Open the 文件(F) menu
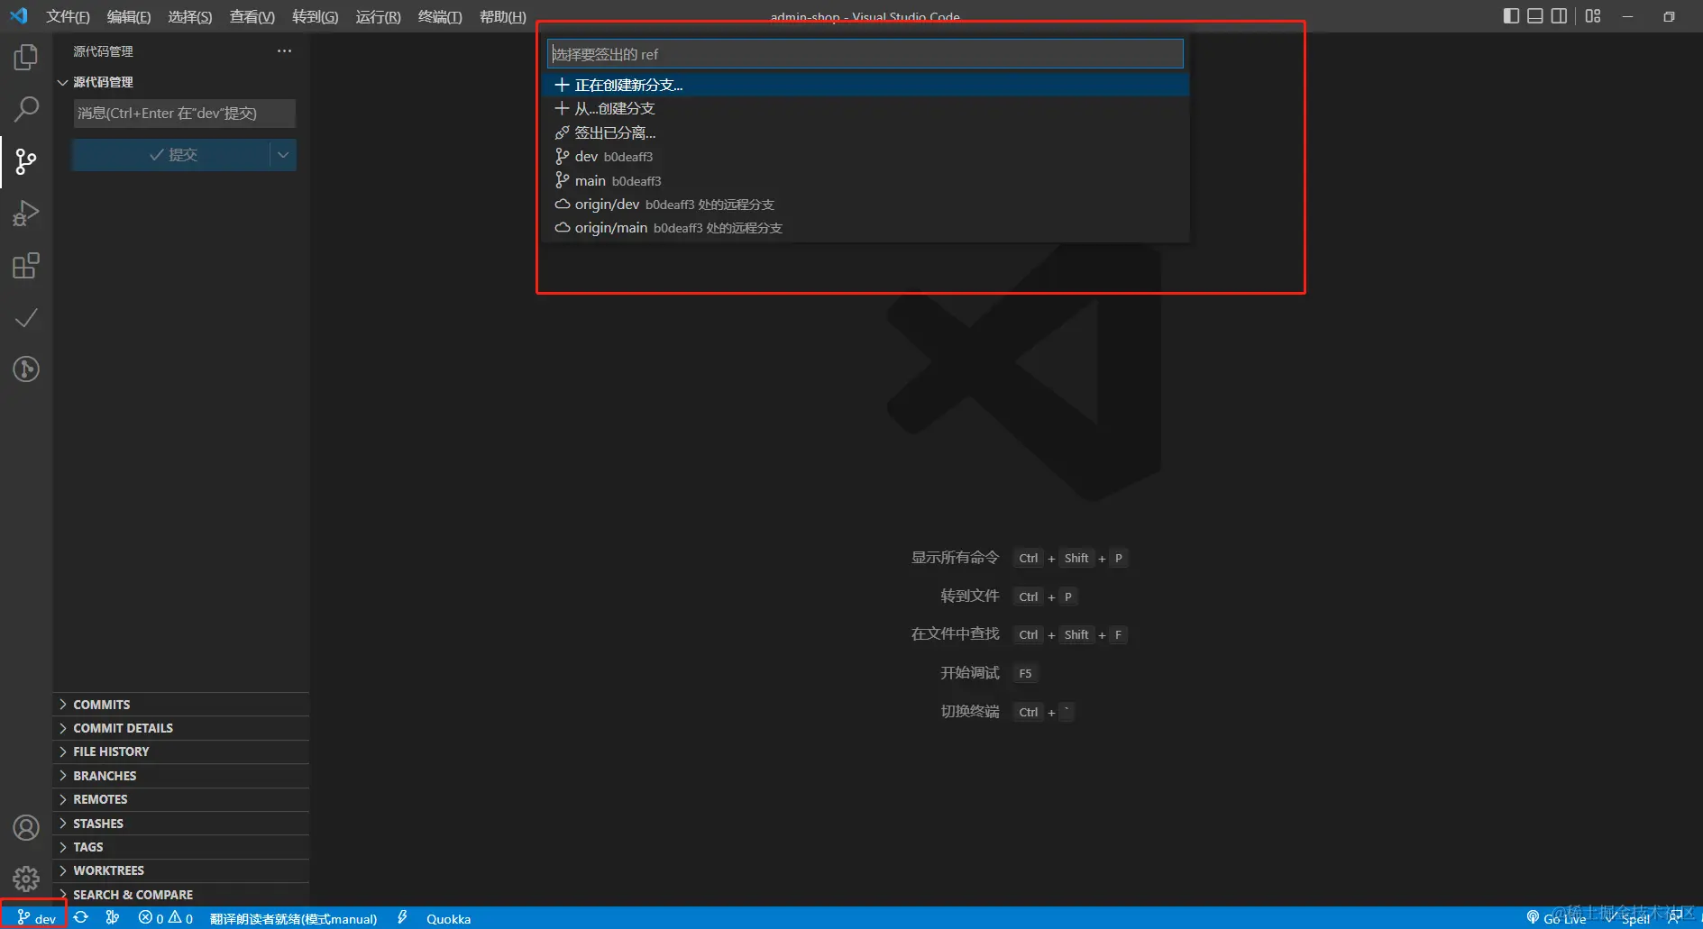This screenshot has width=1703, height=929. coord(68,16)
